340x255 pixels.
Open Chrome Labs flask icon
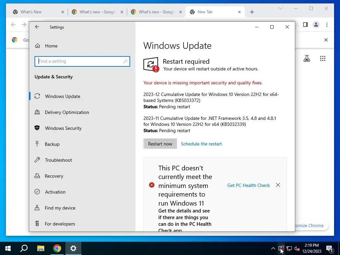click(x=306, y=58)
